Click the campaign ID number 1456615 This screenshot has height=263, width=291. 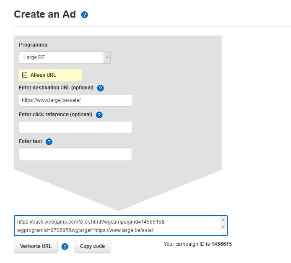coord(221,244)
